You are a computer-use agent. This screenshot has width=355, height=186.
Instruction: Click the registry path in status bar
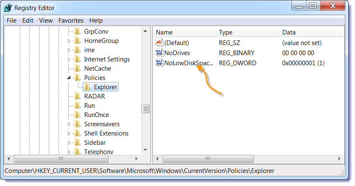point(139,171)
